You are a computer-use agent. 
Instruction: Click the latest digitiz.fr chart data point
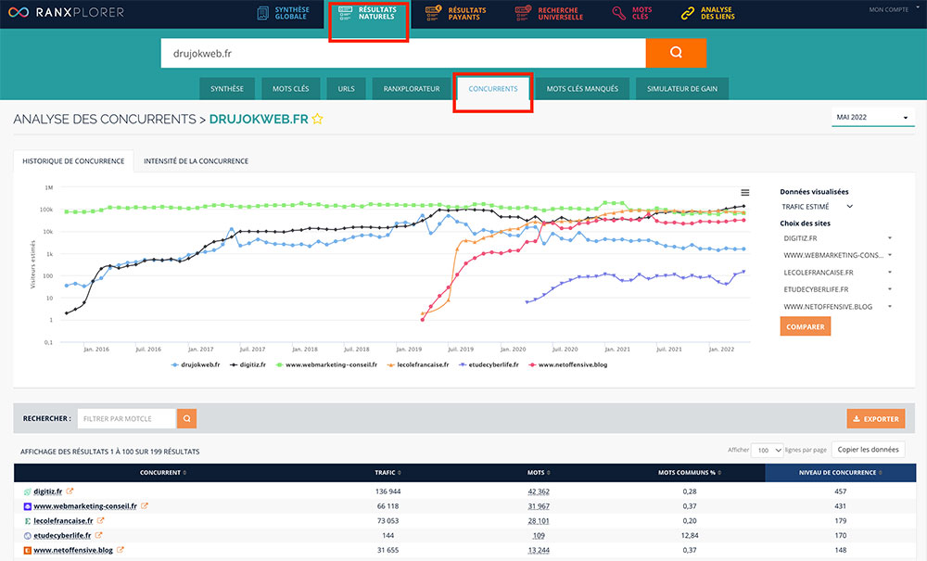pyautogui.click(x=743, y=206)
